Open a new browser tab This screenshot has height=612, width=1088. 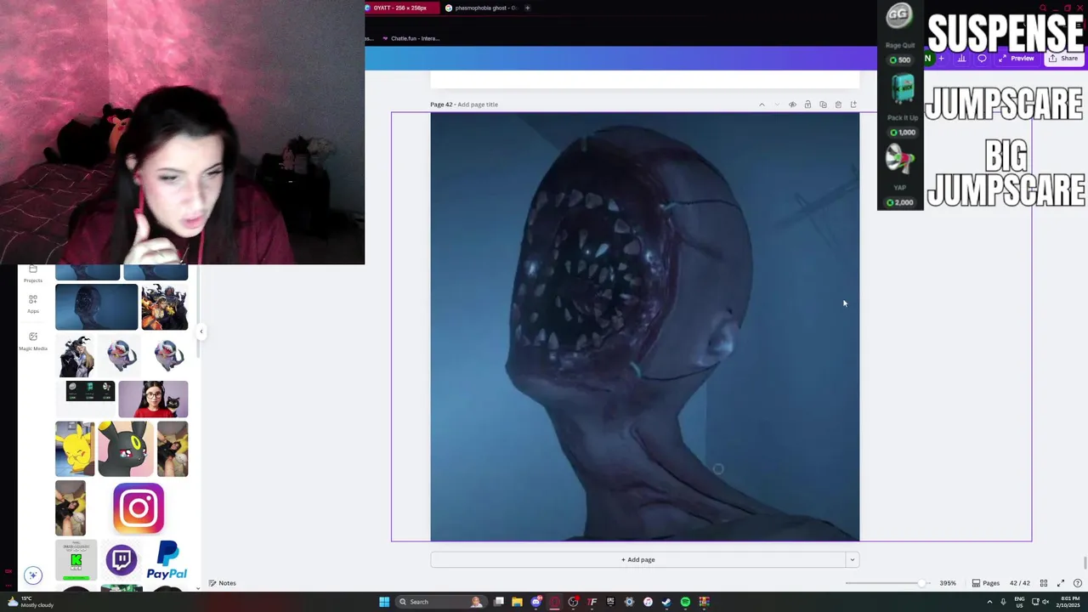[527, 8]
